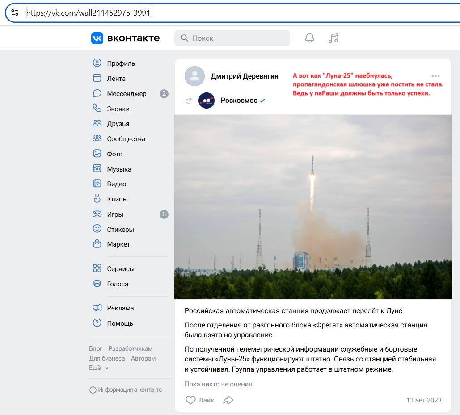Open Друзья menu item

click(118, 124)
